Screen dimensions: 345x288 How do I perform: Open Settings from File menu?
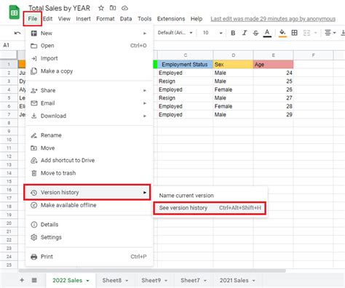[89, 237]
